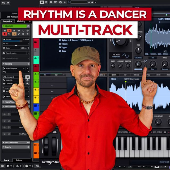Click the vibrato sine waveform shape
The width and height of the screenshot is (170, 170).
point(125,56)
